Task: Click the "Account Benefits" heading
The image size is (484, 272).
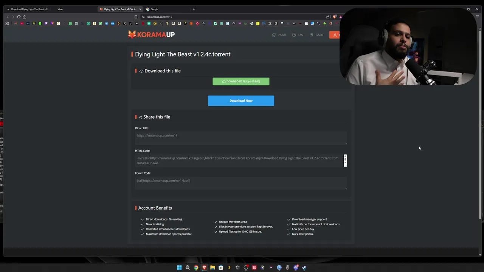Action: pyautogui.click(x=155, y=208)
